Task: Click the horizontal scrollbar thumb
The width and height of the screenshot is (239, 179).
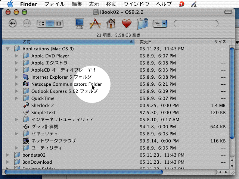Action: coord(84,172)
